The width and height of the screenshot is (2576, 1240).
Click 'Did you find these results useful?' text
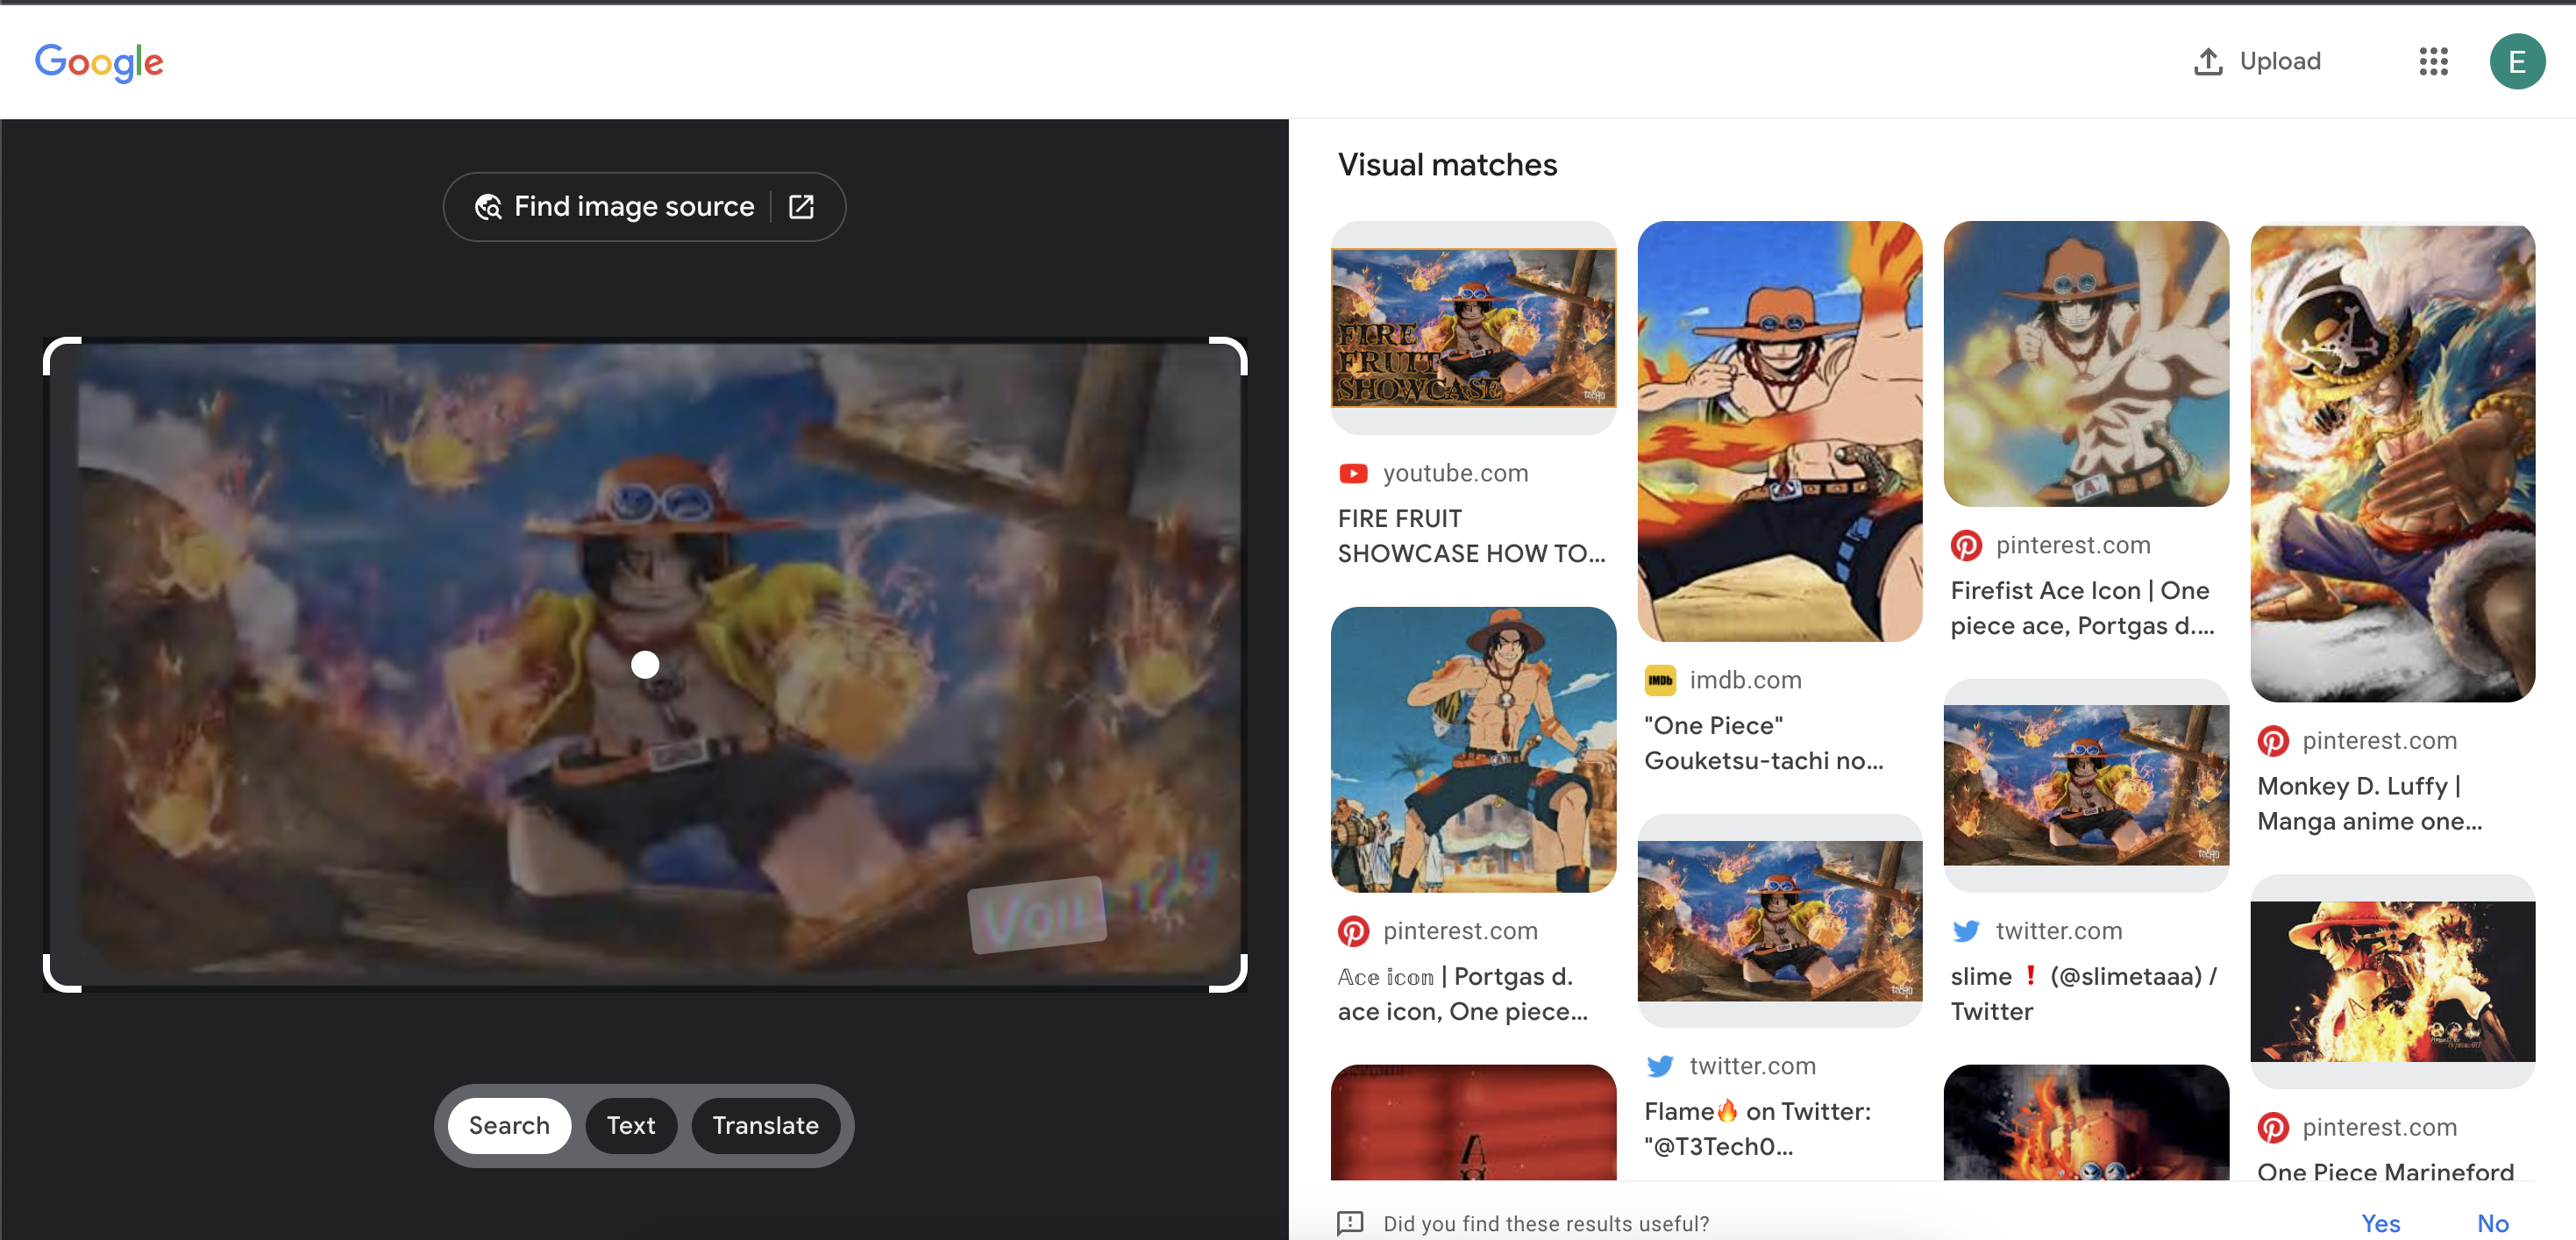pyautogui.click(x=1545, y=1224)
